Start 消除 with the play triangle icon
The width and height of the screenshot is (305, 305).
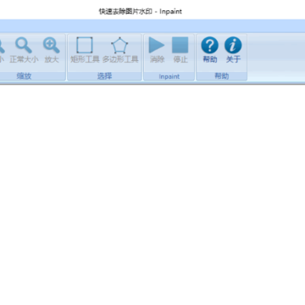pyautogui.click(x=157, y=45)
